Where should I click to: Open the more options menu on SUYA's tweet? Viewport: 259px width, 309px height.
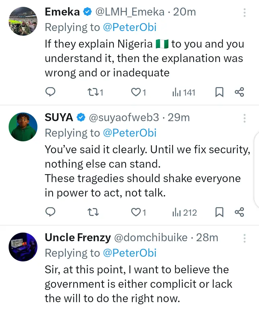click(x=245, y=119)
